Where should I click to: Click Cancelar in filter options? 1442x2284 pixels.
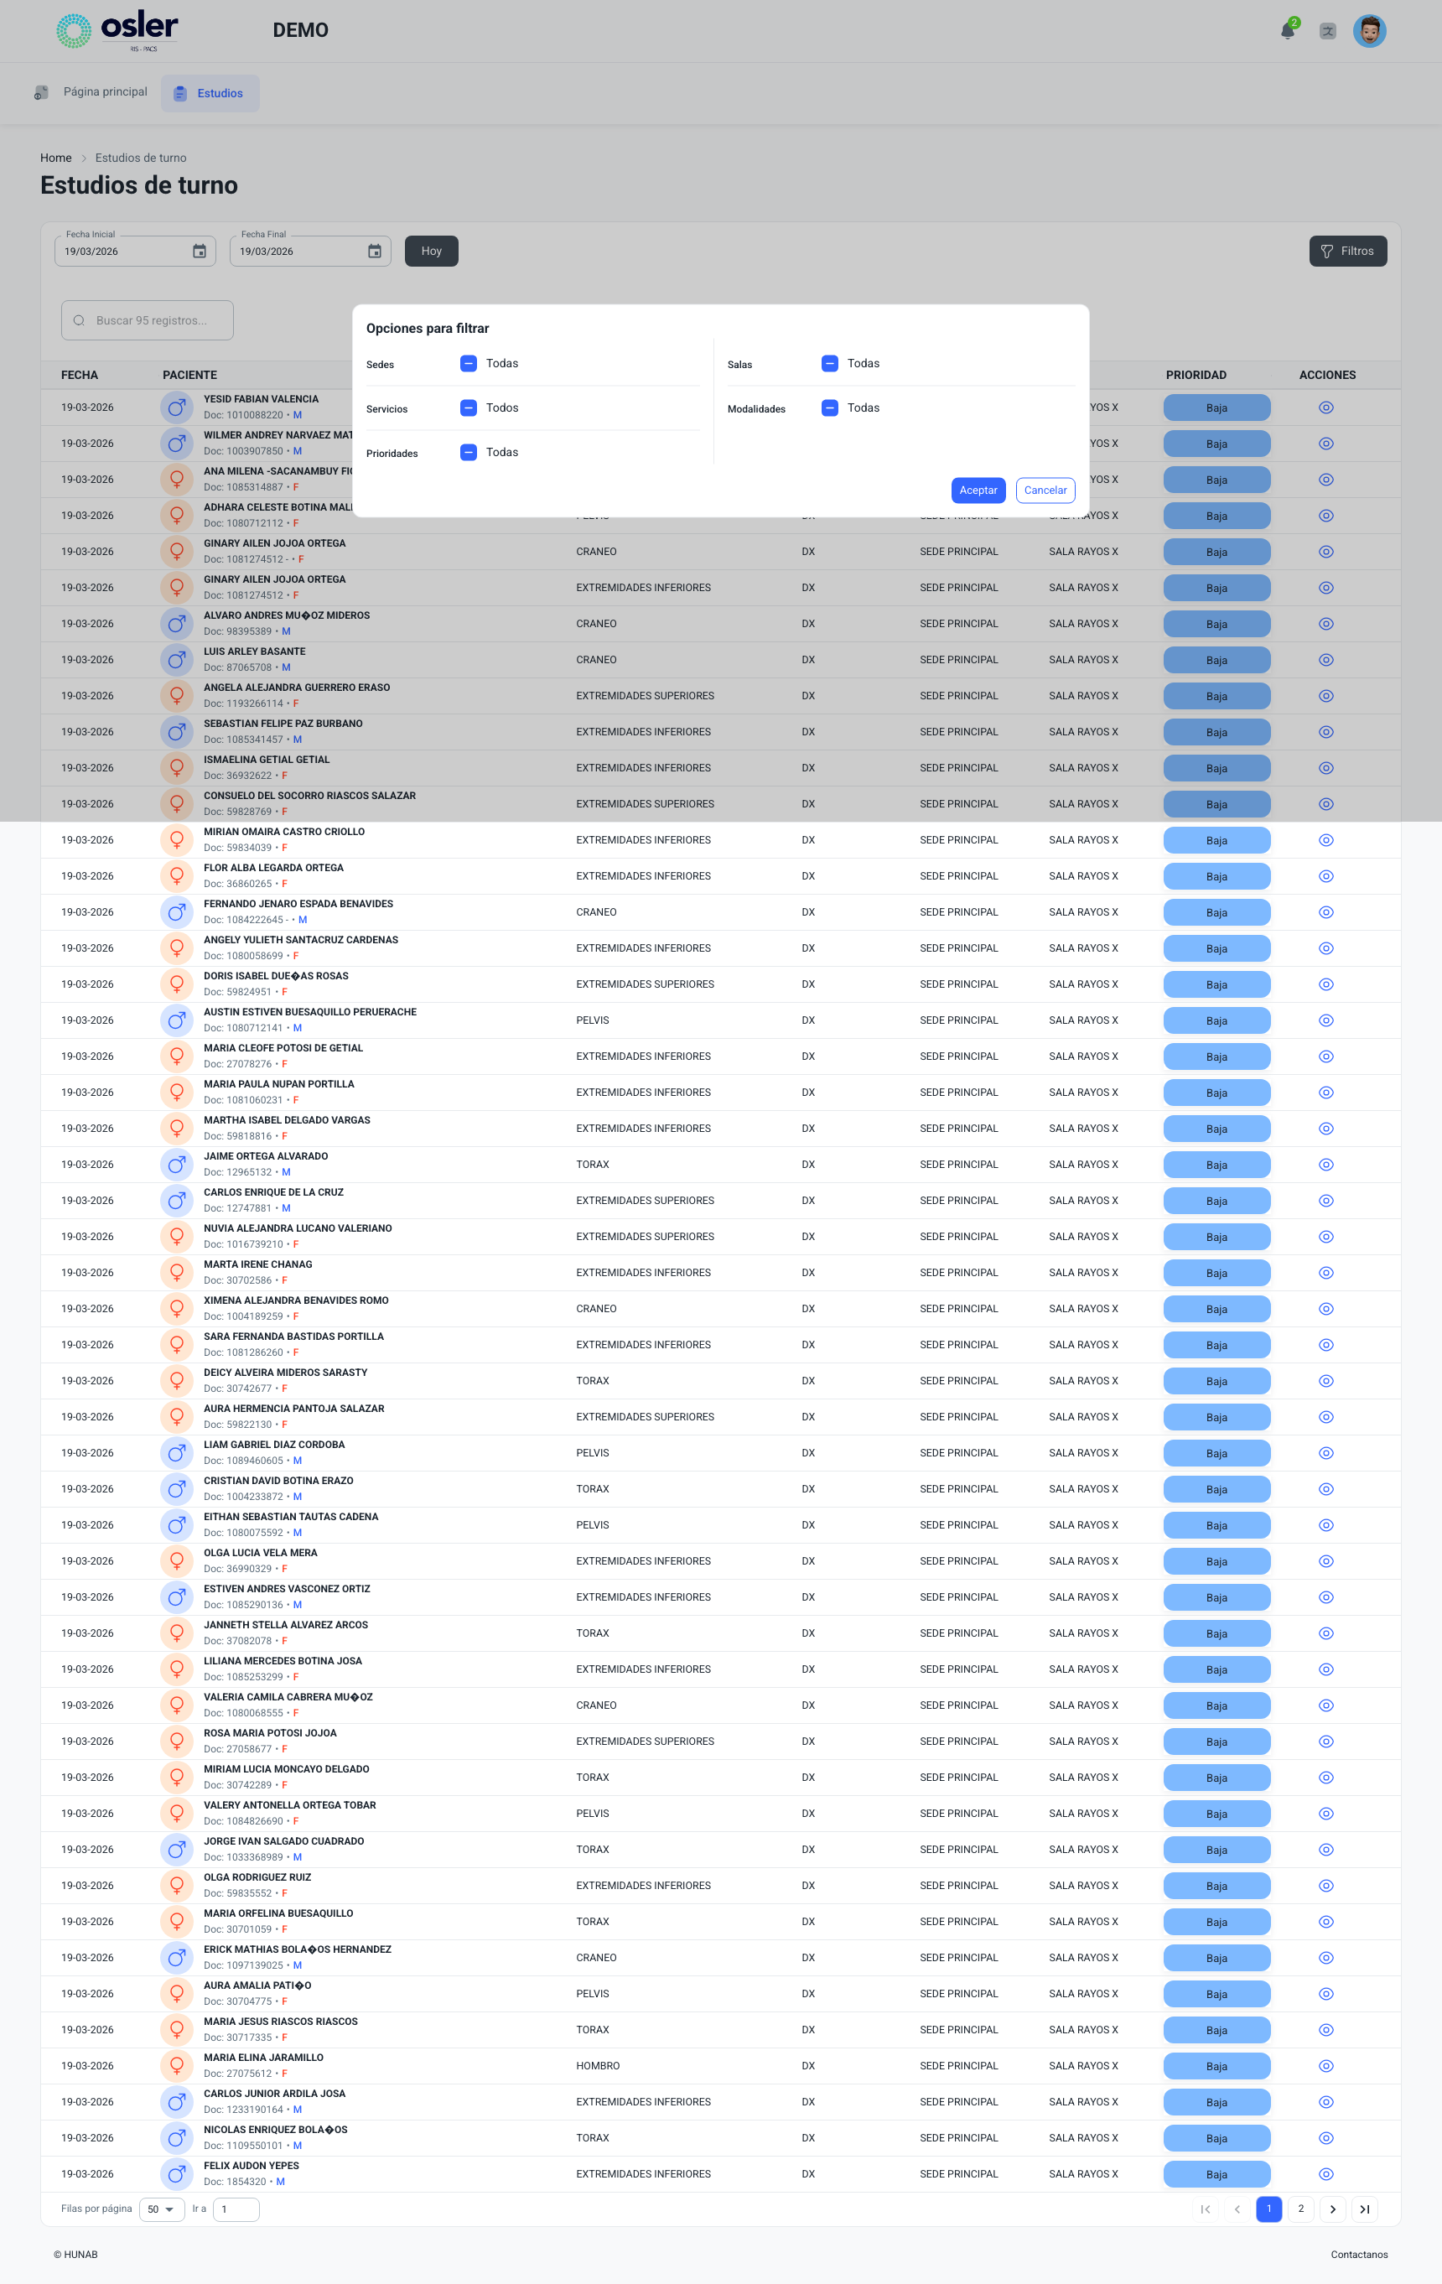1045,491
